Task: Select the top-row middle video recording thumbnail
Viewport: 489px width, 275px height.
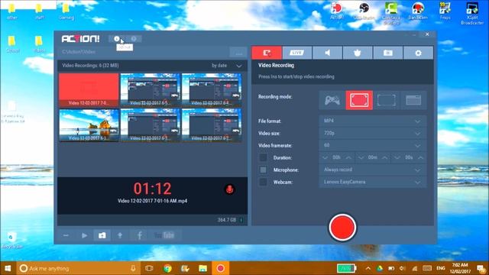Action: (x=151, y=90)
